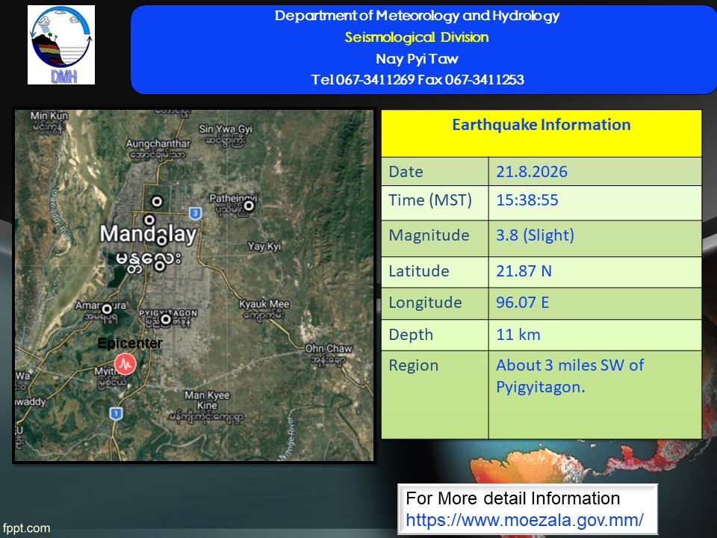Click the Mandalay city label on map
Screen dimensions: 717x538
click(148, 234)
